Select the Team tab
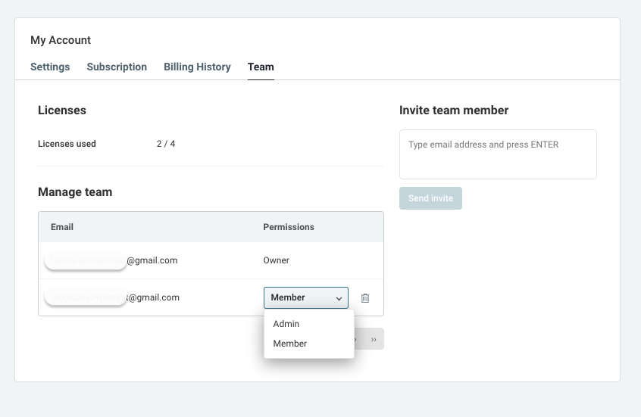 click(x=261, y=67)
